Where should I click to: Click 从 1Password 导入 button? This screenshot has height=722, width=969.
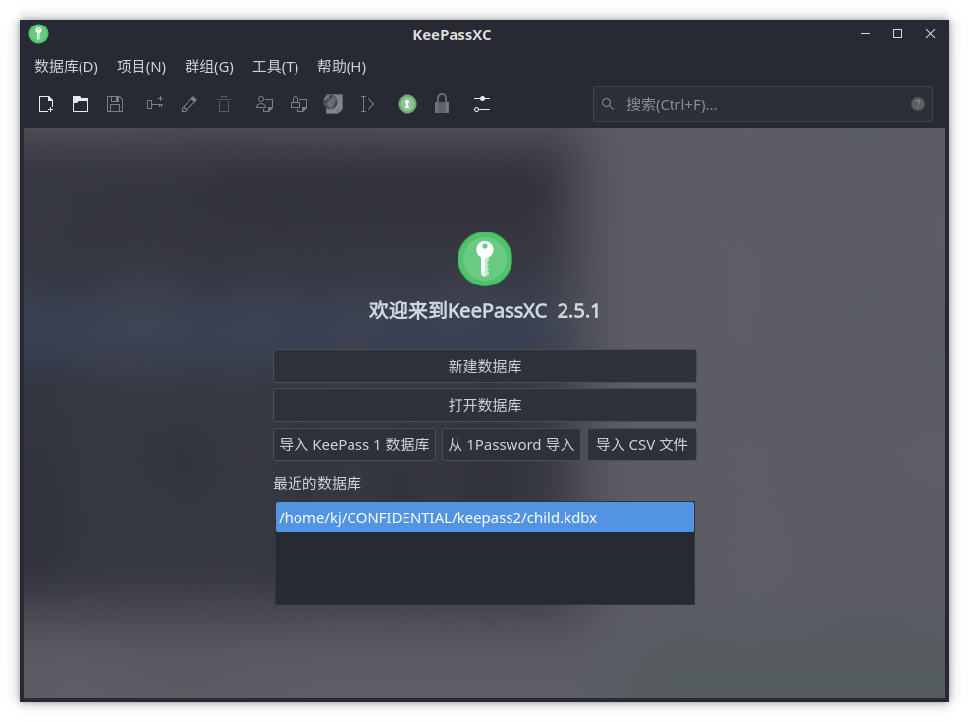511,444
